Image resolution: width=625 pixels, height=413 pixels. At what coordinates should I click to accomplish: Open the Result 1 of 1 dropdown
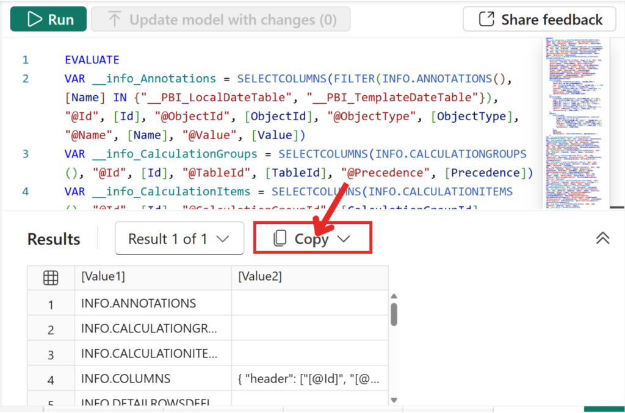coord(179,238)
